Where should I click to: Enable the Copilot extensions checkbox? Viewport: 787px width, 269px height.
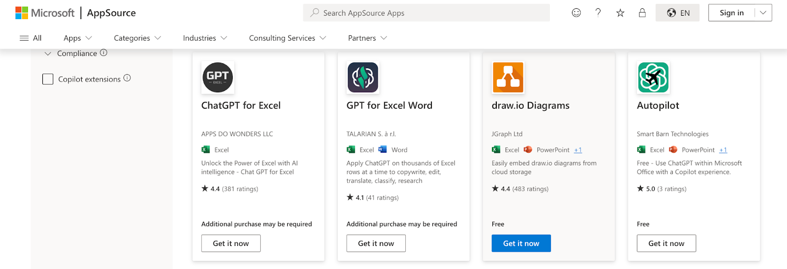click(x=48, y=79)
